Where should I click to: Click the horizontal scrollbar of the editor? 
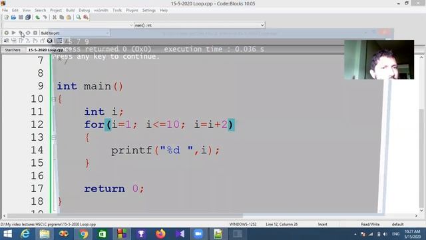[125, 215]
